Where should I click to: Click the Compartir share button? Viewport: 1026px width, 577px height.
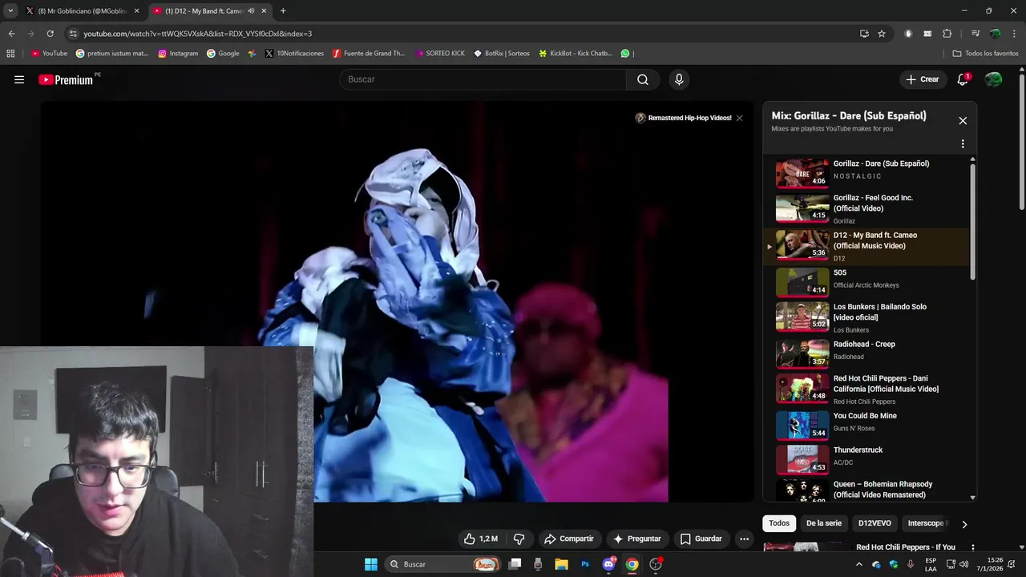(x=569, y=539)
